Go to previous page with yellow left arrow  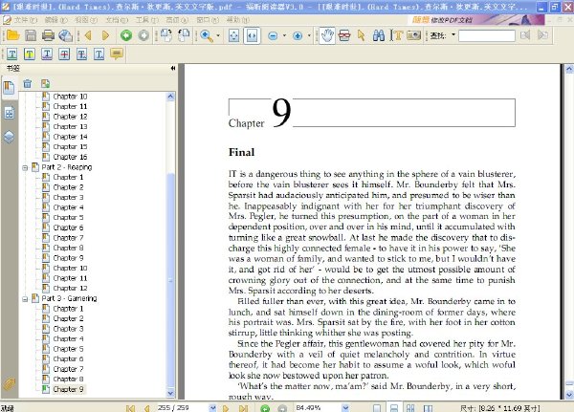(x=87, y=35)
